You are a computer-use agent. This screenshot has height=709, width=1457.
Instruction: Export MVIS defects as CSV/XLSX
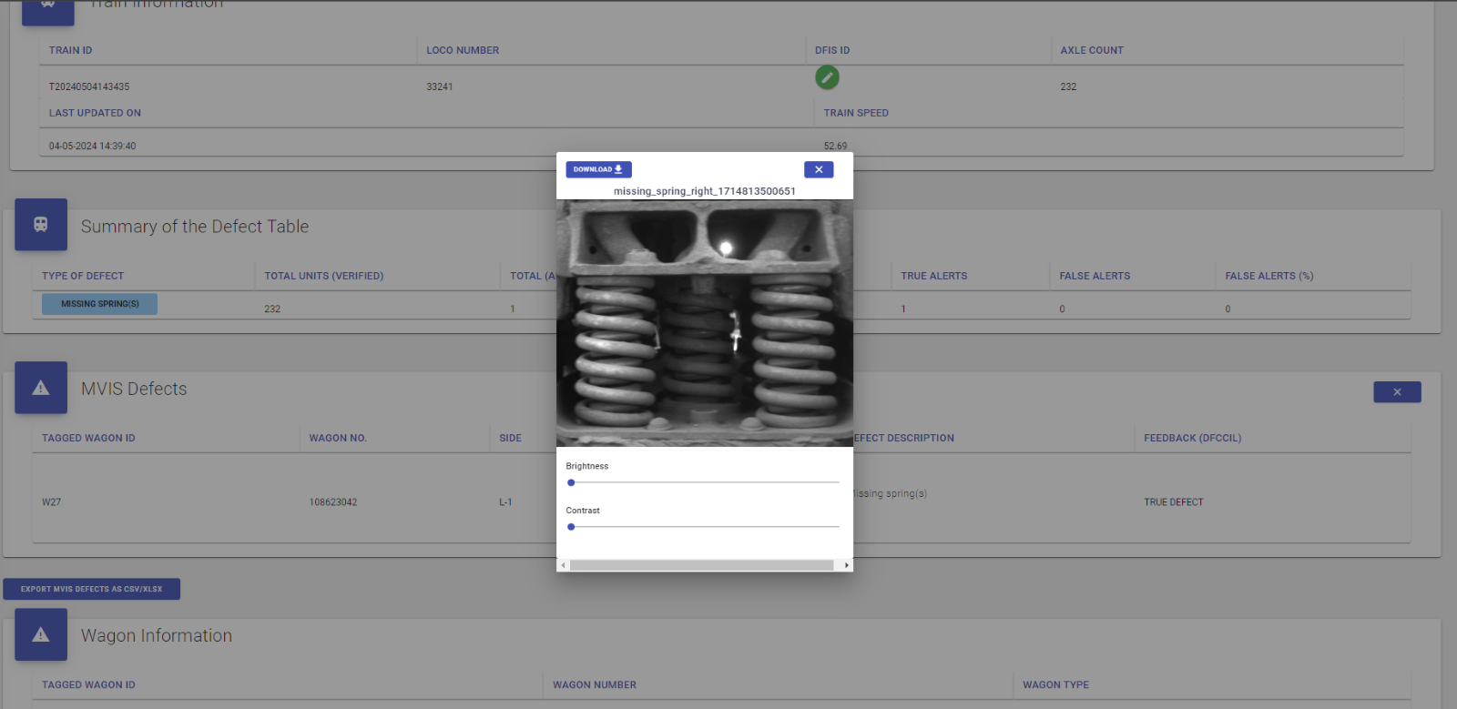point(91,589)
